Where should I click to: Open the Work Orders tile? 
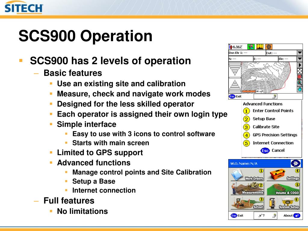coord(247,175)
